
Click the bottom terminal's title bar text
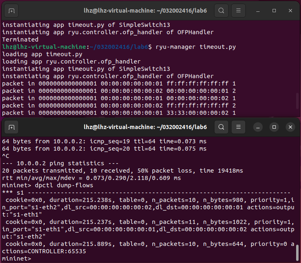pos(150,127)
